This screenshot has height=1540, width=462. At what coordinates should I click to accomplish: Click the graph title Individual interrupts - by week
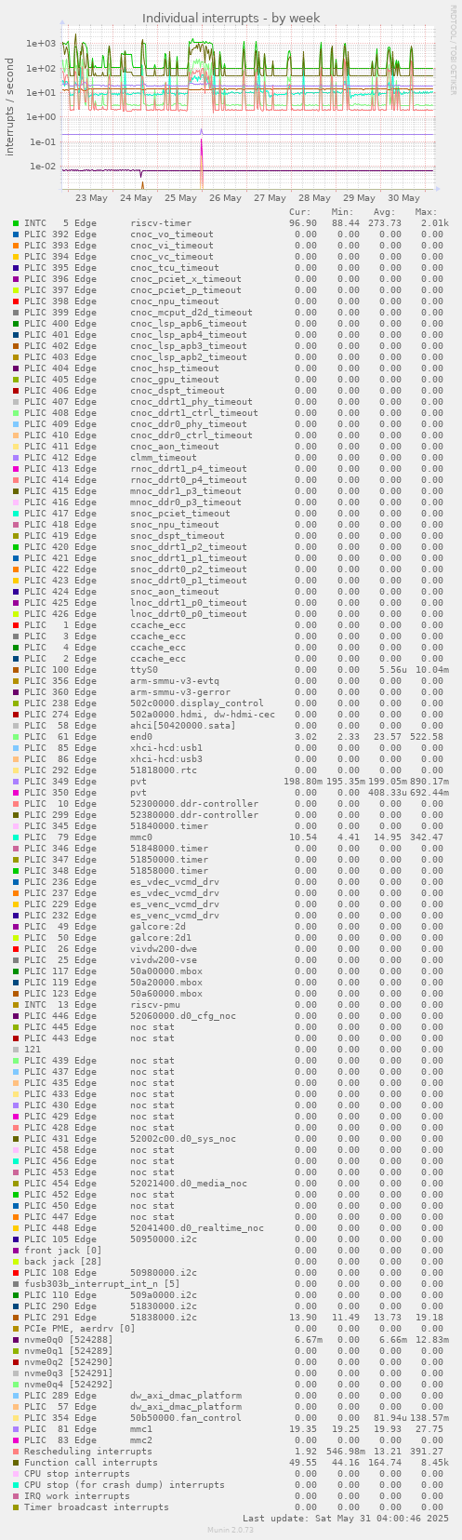coord(231,19)
